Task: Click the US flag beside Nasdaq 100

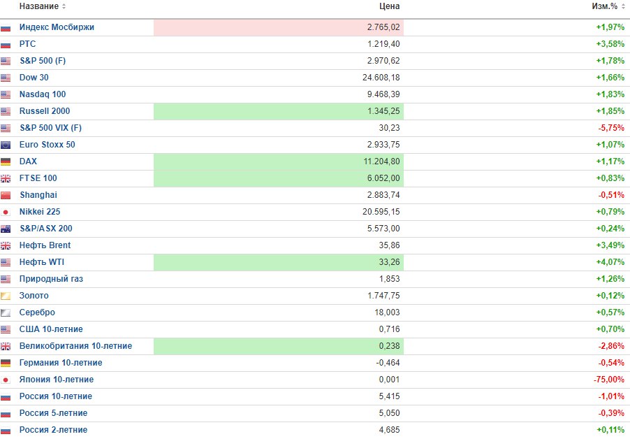Action: (x=6, y=95)
